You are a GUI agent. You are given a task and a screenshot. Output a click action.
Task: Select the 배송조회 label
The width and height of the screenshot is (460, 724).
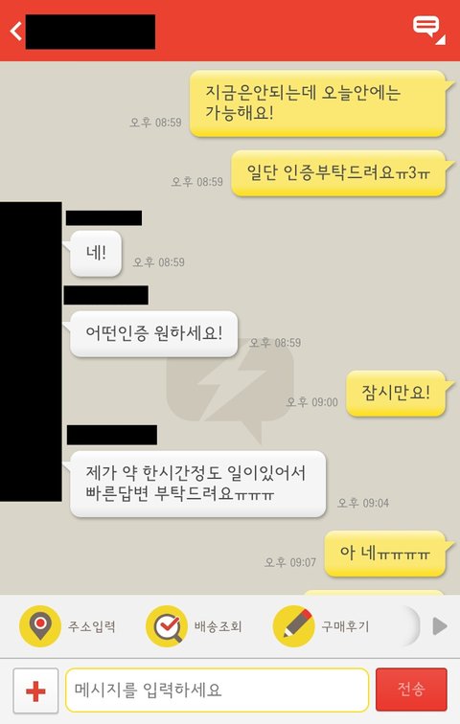point(218,626)
